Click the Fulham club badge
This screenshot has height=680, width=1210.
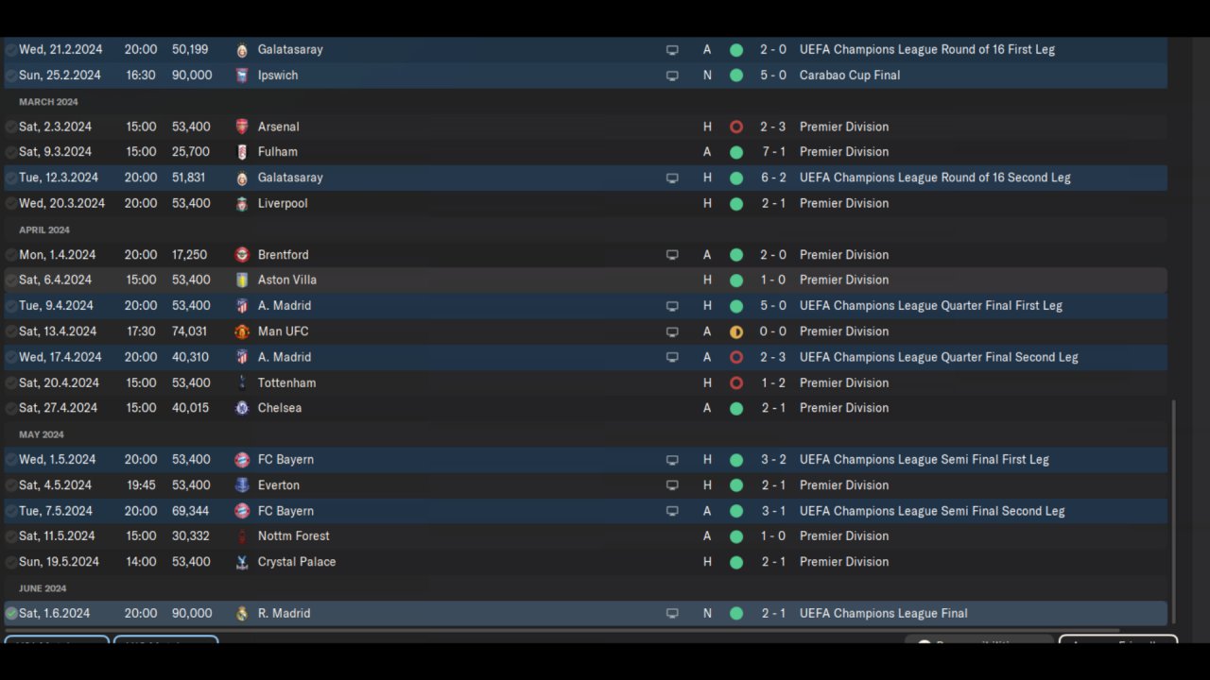[x=242, y=152]
